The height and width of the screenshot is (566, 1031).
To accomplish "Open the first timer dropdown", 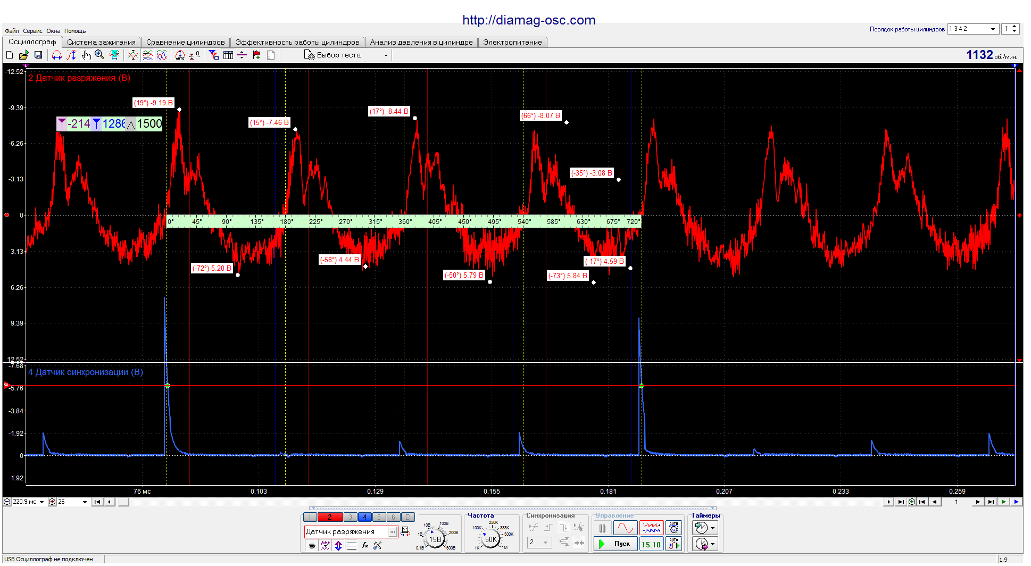I will point(712,528).
